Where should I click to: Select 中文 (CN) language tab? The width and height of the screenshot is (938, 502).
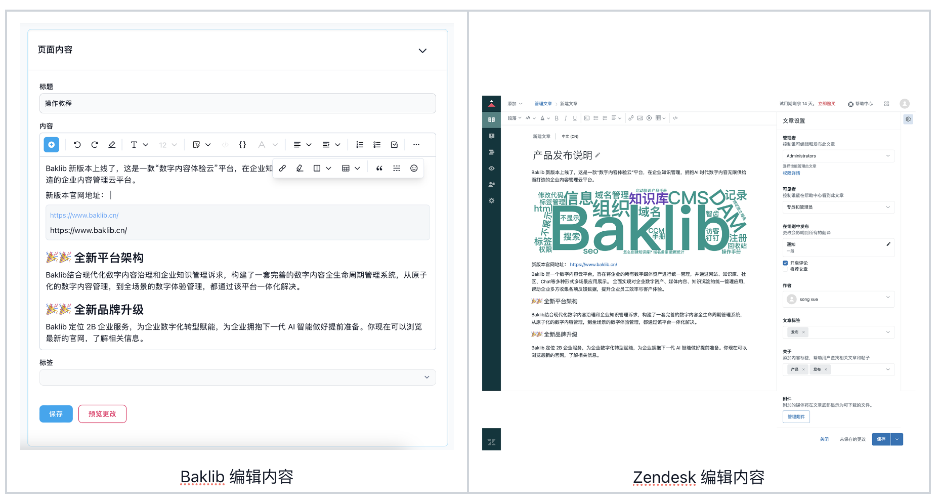(570, 137)
